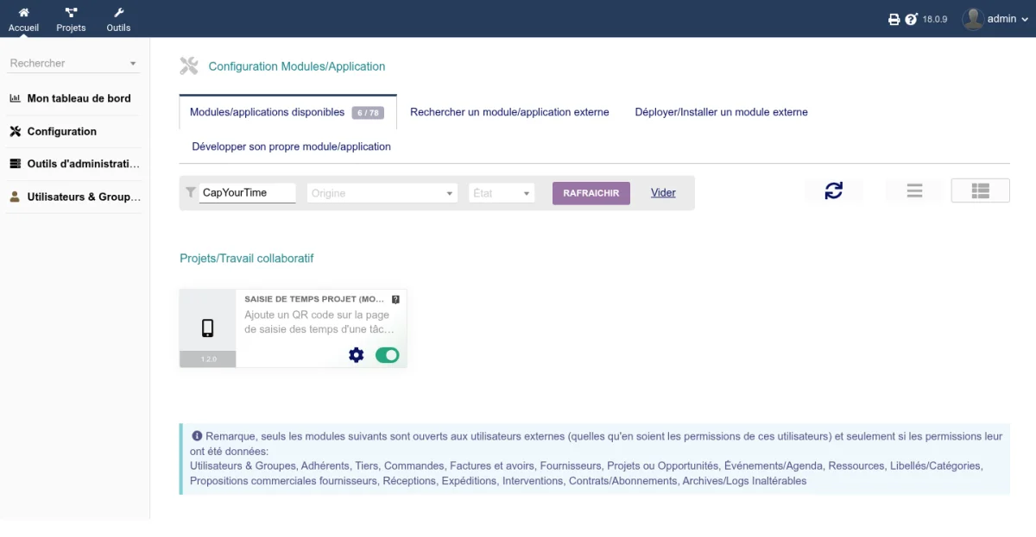Expand the Rechercher dropdown arrow
Image resolution: width=1036 pixels, height=537 pixels.
(x=133, y=64)
